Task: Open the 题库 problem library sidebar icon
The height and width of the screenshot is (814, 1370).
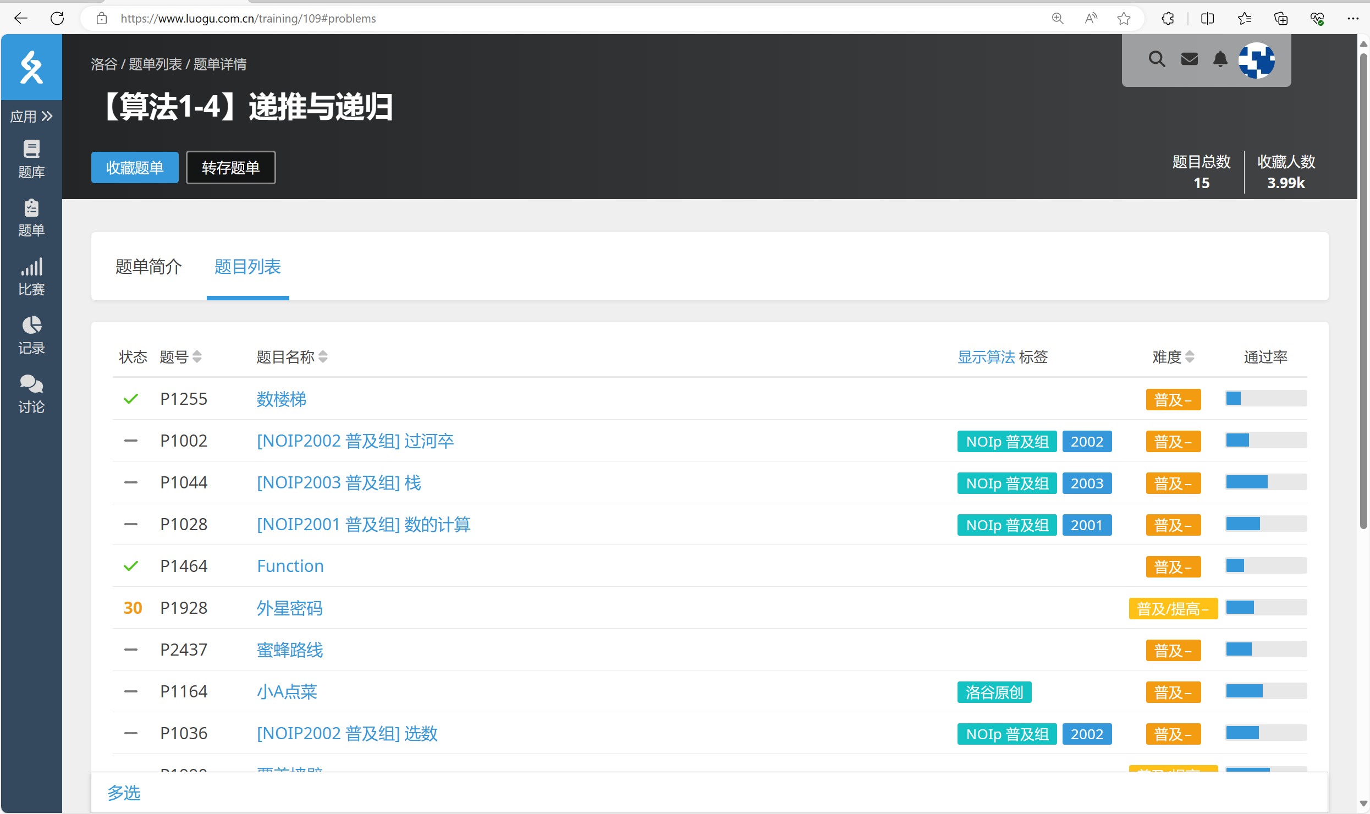Action: [x=31, y=159]
